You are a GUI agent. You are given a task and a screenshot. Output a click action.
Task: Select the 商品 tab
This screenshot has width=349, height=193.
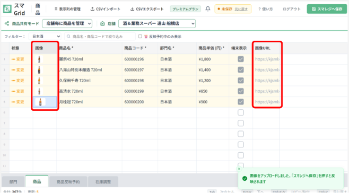click(x=37, y=181)
